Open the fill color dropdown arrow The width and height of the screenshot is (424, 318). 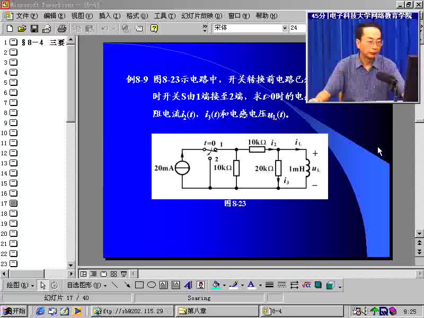224,285
